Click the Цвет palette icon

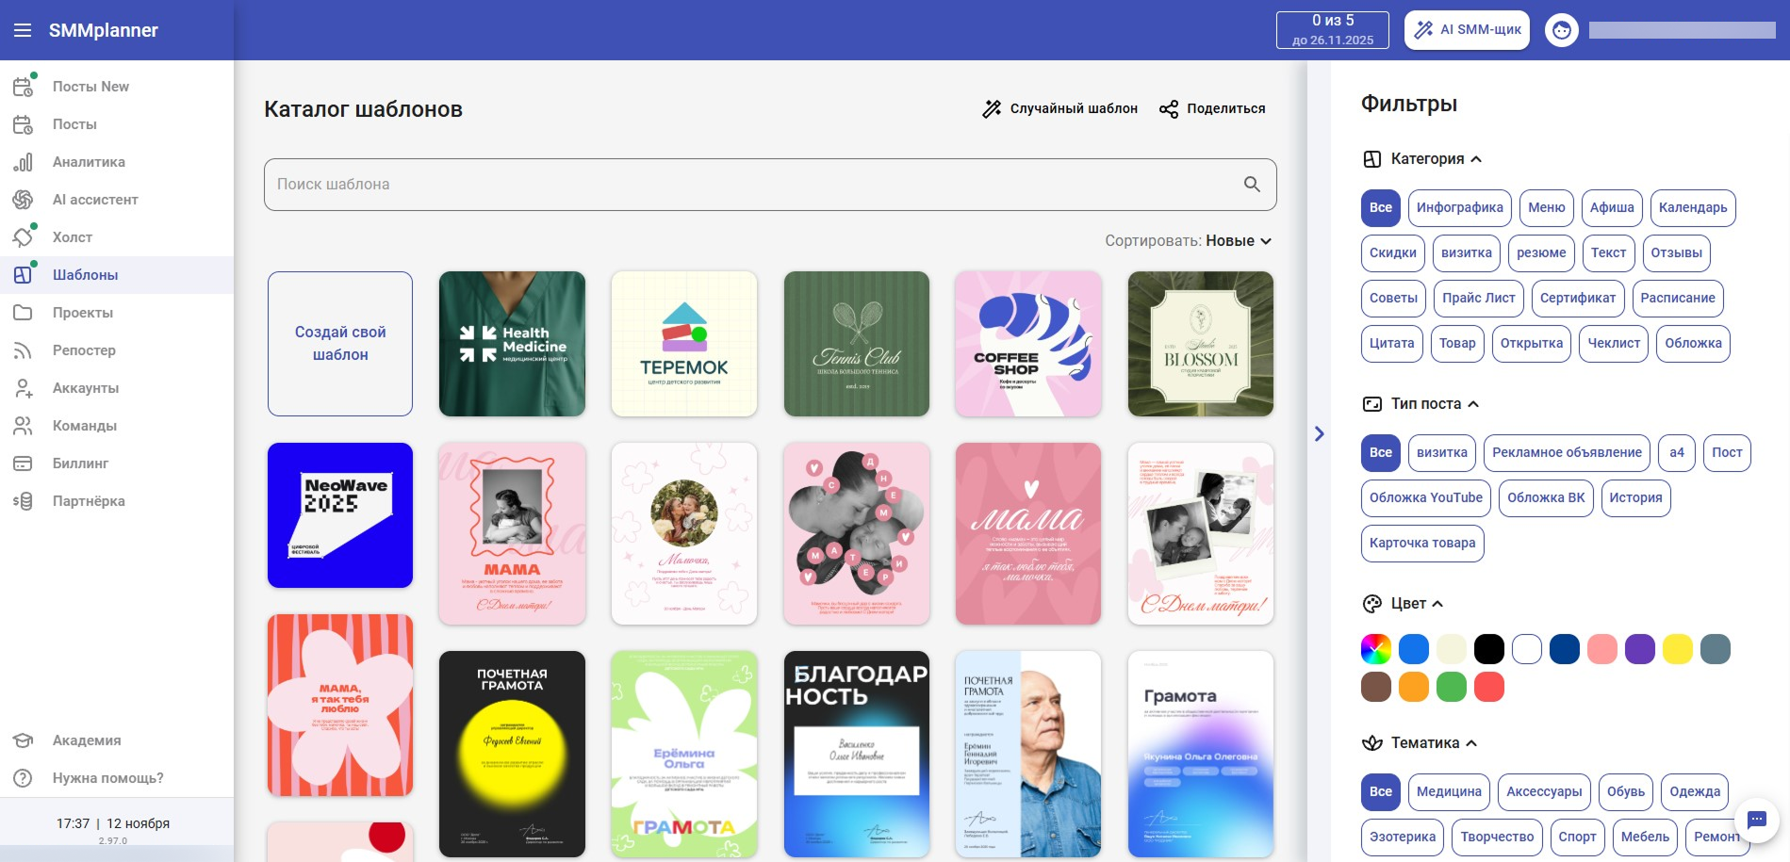pyautogui.click(x=1372, y=604)
